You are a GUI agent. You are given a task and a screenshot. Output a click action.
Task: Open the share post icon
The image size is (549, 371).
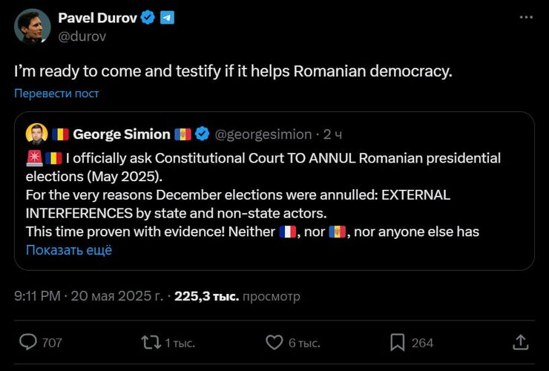point(521,342)
